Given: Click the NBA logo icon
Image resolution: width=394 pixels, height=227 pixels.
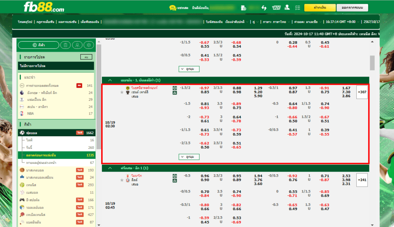Looking at the screenshot, I should pos(22,113).
